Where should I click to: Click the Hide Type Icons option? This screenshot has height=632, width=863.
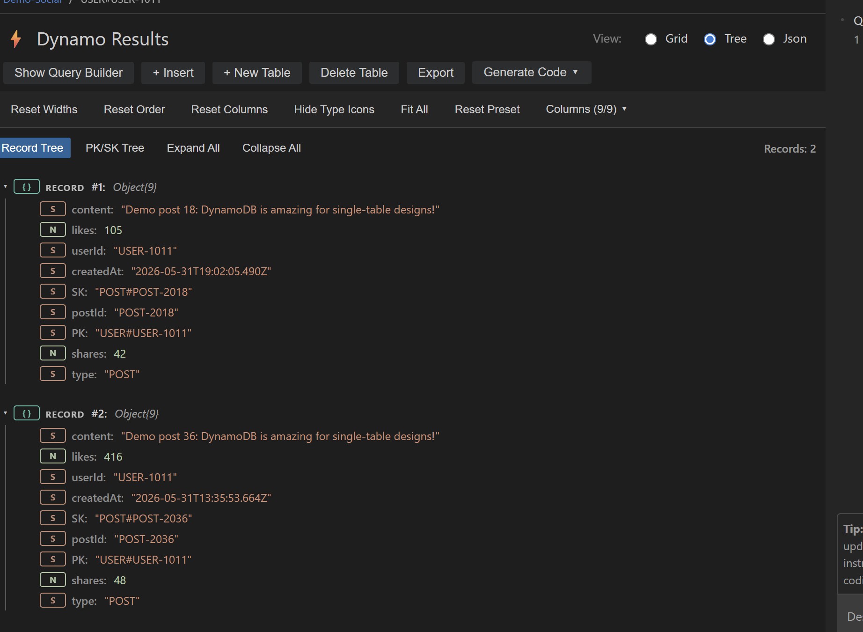point(334,110)
